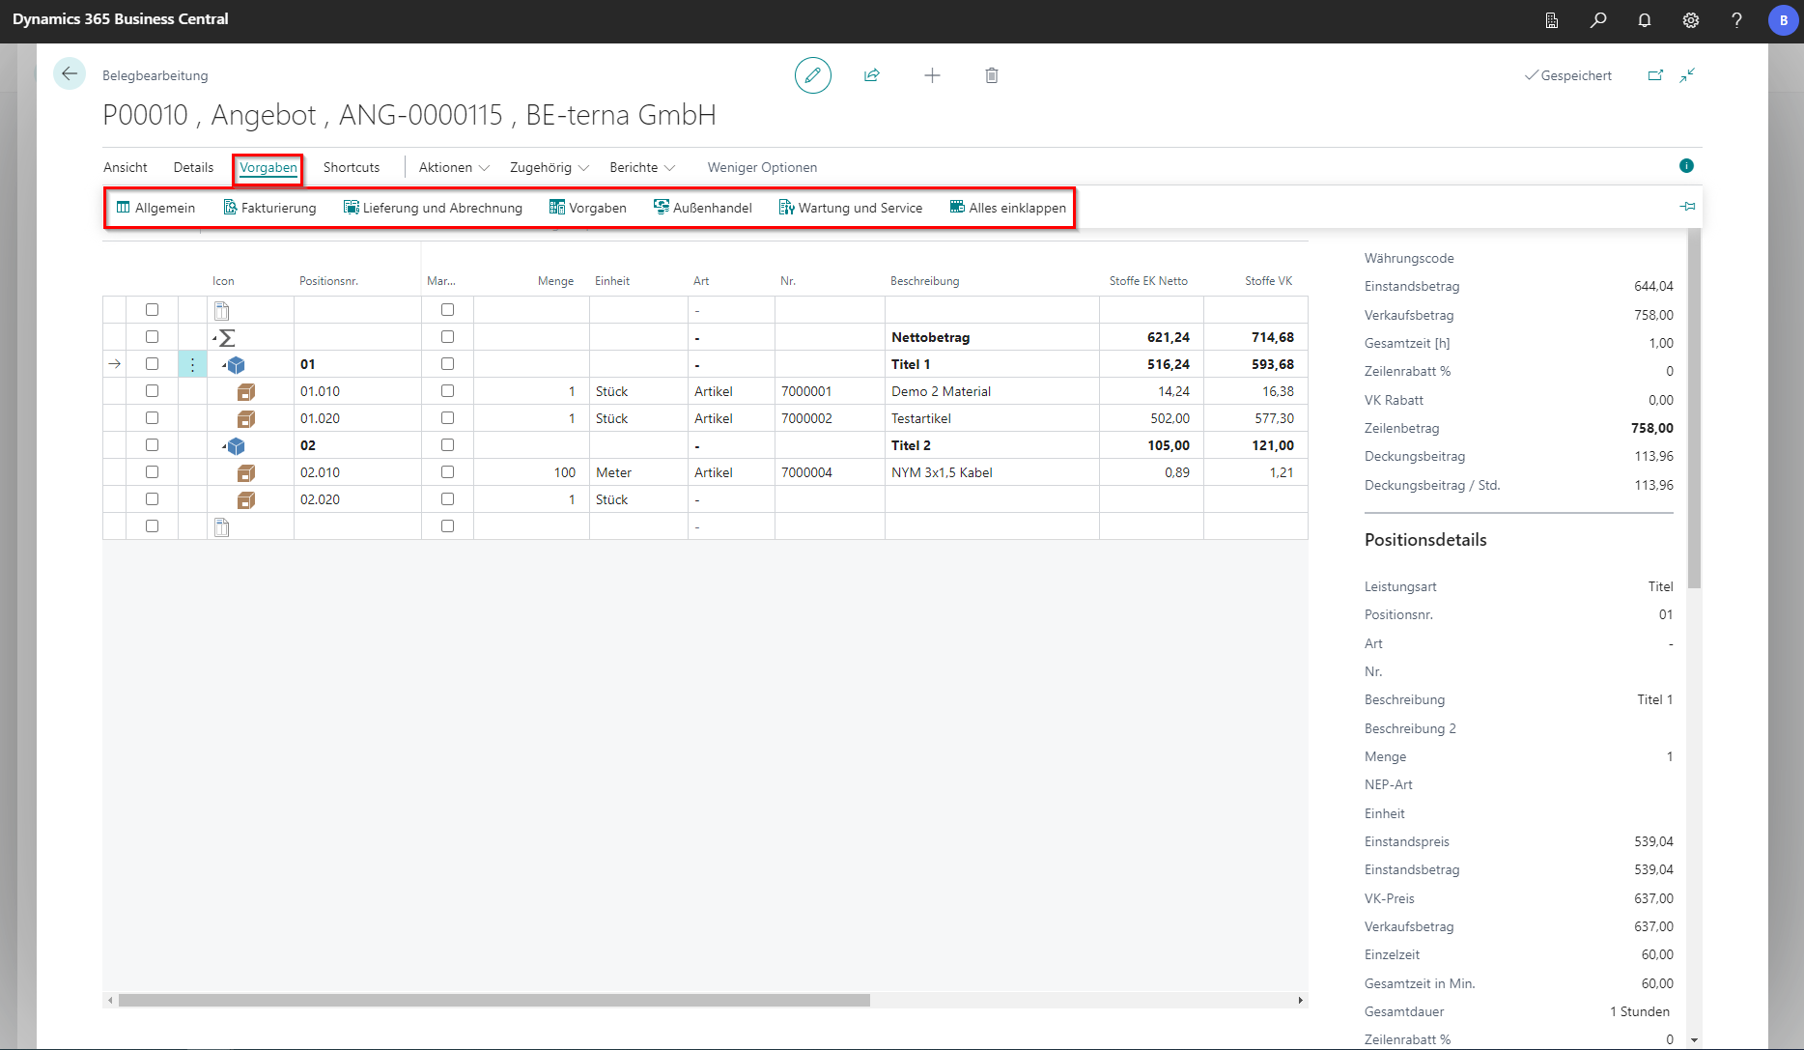The width and height of the screenshot is (1804, 1050).
Task: Go back with the arrow icon
Action: (x=70, y=74)
